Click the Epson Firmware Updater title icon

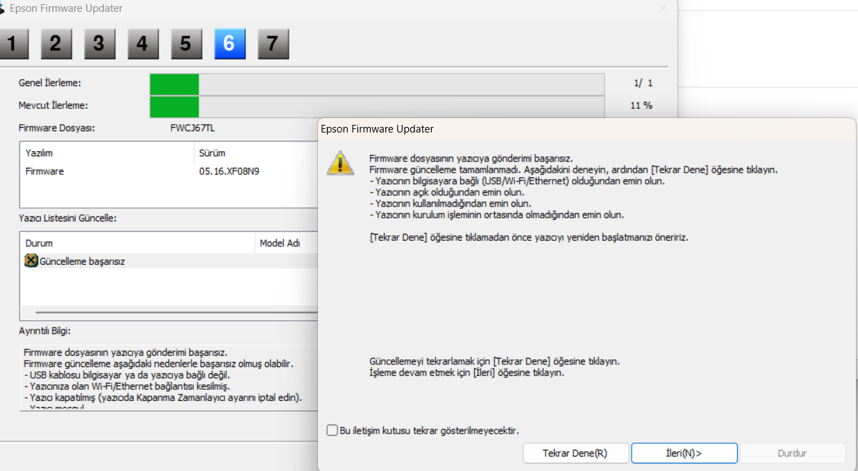click(x=2, y=8)
